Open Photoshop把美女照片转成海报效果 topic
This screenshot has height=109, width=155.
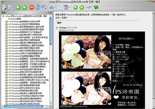click(x=25, y=72)
